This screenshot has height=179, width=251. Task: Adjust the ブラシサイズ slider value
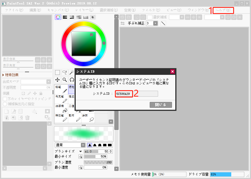(98, 151)
